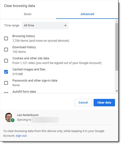122x145 pixels.
Task: Click the blurred Syncing to email field
Action: [x=45, y=120]
